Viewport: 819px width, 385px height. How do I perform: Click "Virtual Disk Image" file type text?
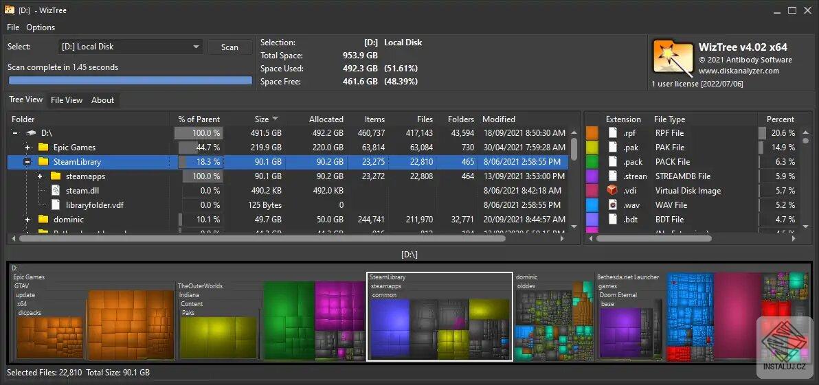coord(688,191)
